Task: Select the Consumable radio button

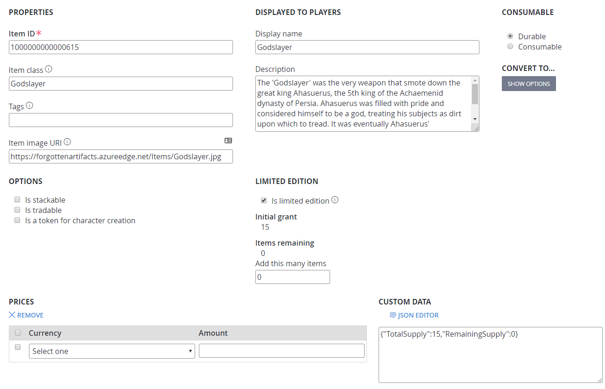Action: click(510, 47)
